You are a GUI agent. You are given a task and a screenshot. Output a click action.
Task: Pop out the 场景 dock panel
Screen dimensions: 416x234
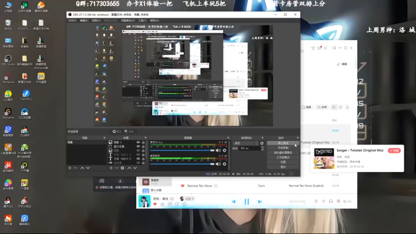[x=105, y=138]
